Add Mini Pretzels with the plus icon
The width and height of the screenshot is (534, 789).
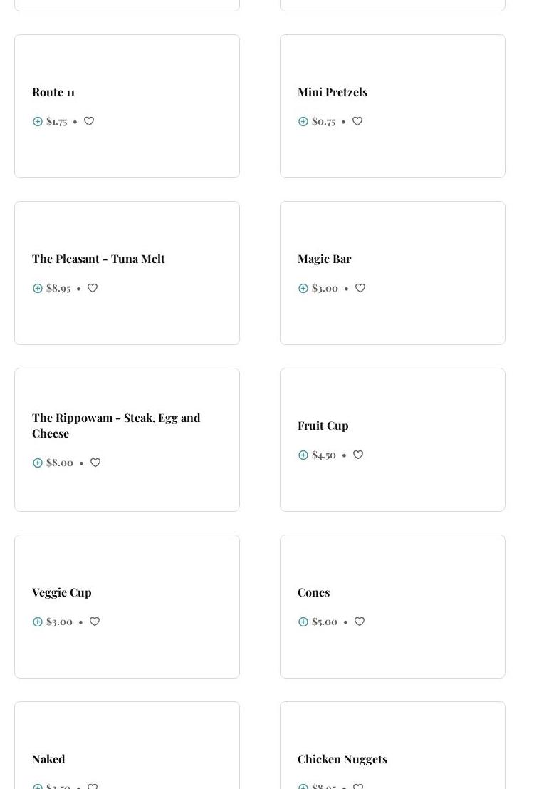tap(303, 121)
